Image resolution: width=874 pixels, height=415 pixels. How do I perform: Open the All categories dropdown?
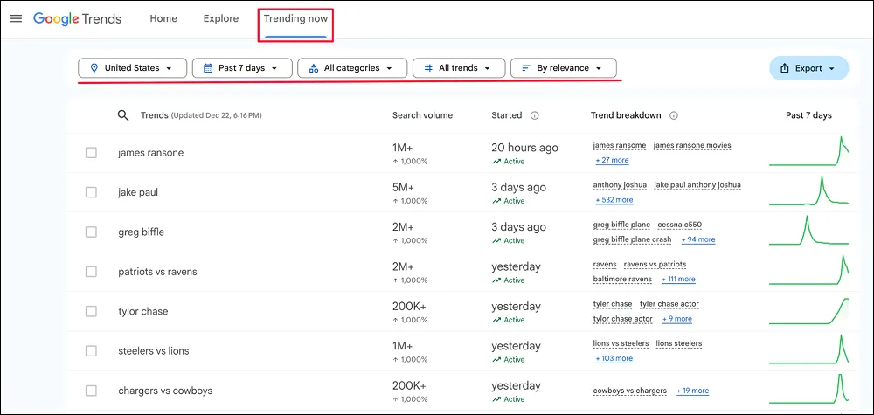[352, 68]
